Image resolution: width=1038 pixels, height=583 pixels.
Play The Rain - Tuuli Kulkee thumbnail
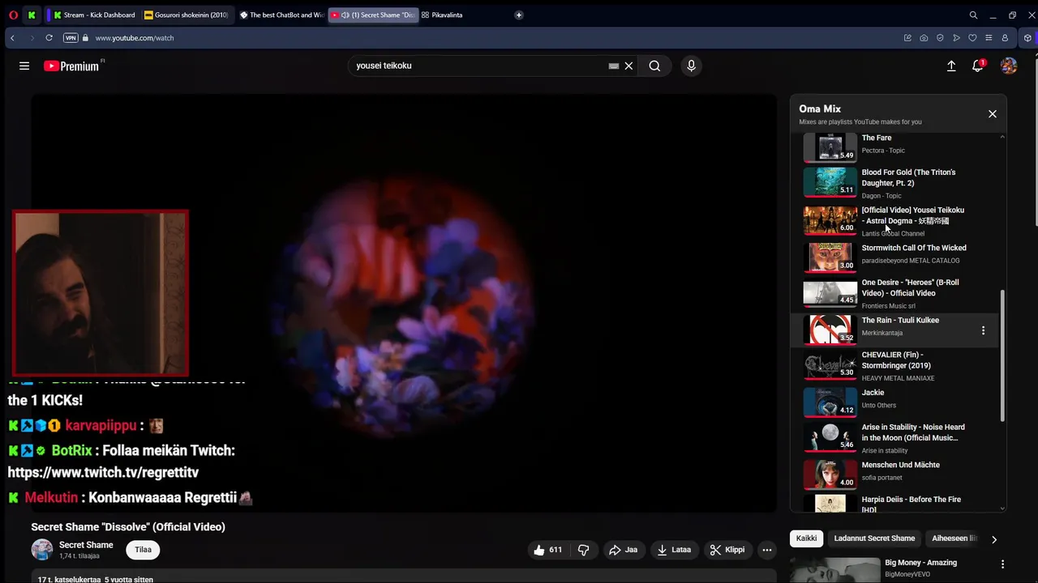tap(830, 330)
